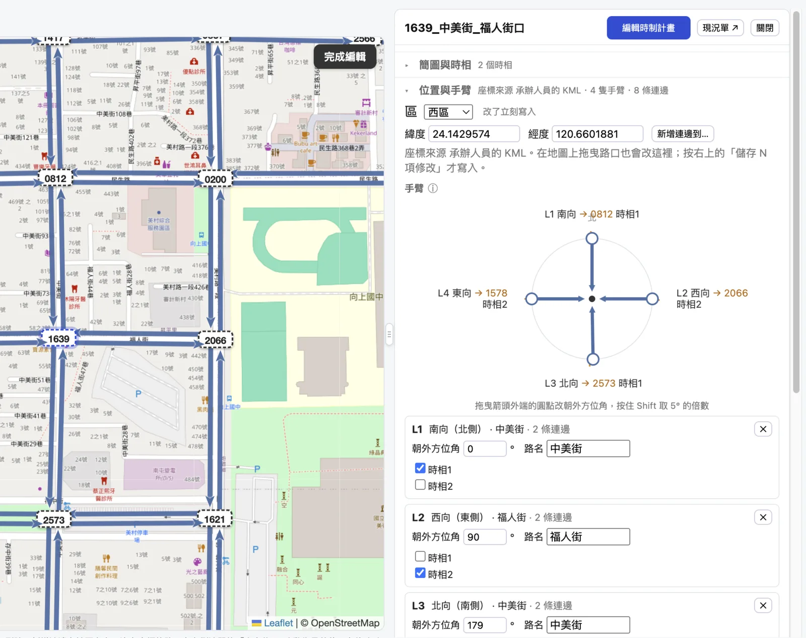Click L3 路名 field with 中美街
This screenshot has width=806, height=638.
pyautogui.click(x=588, y=625)
